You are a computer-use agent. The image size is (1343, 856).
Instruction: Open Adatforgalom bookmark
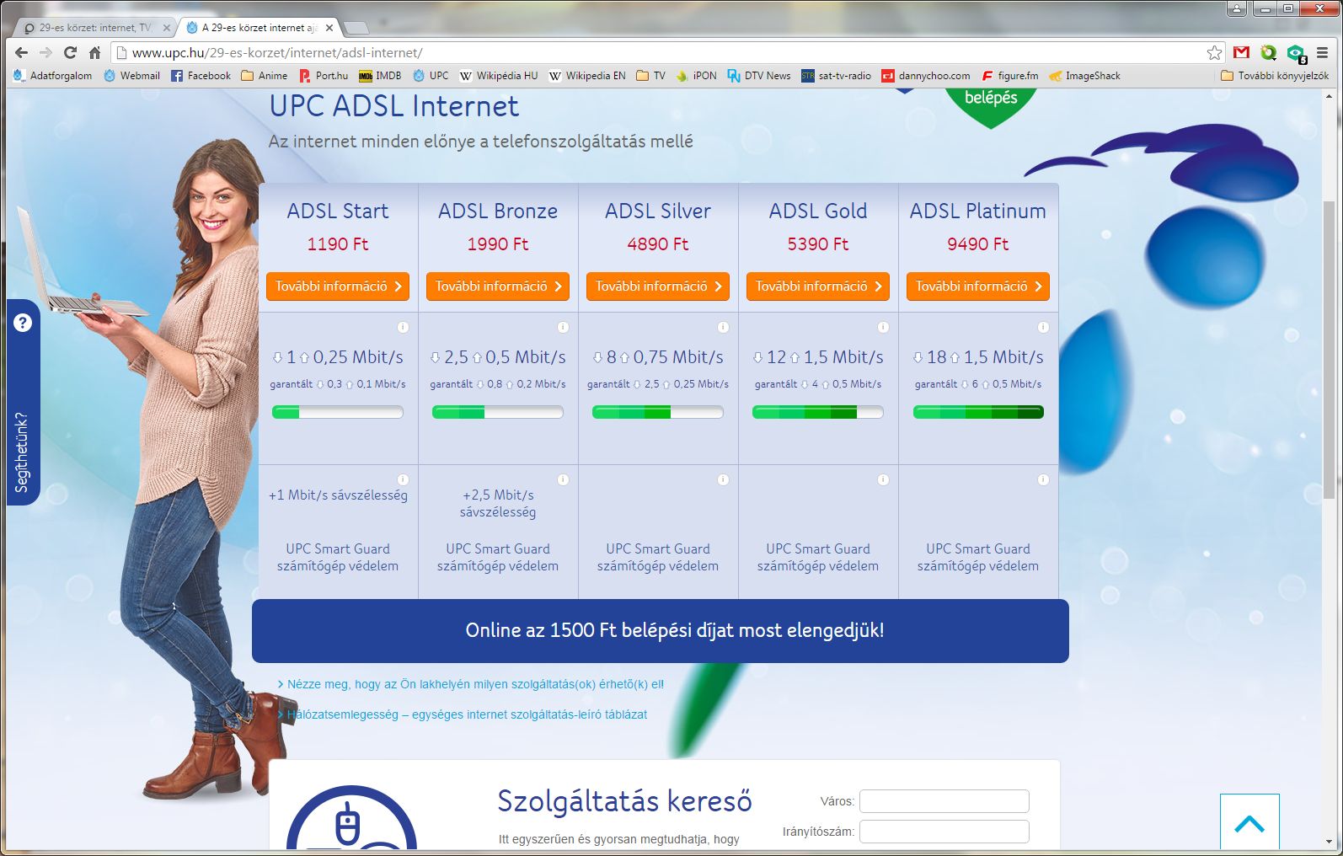point(53,76)
